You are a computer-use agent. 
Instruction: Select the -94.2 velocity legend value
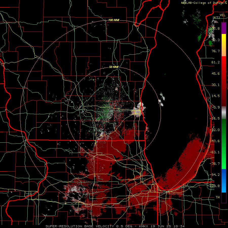[x=215, y=175]
